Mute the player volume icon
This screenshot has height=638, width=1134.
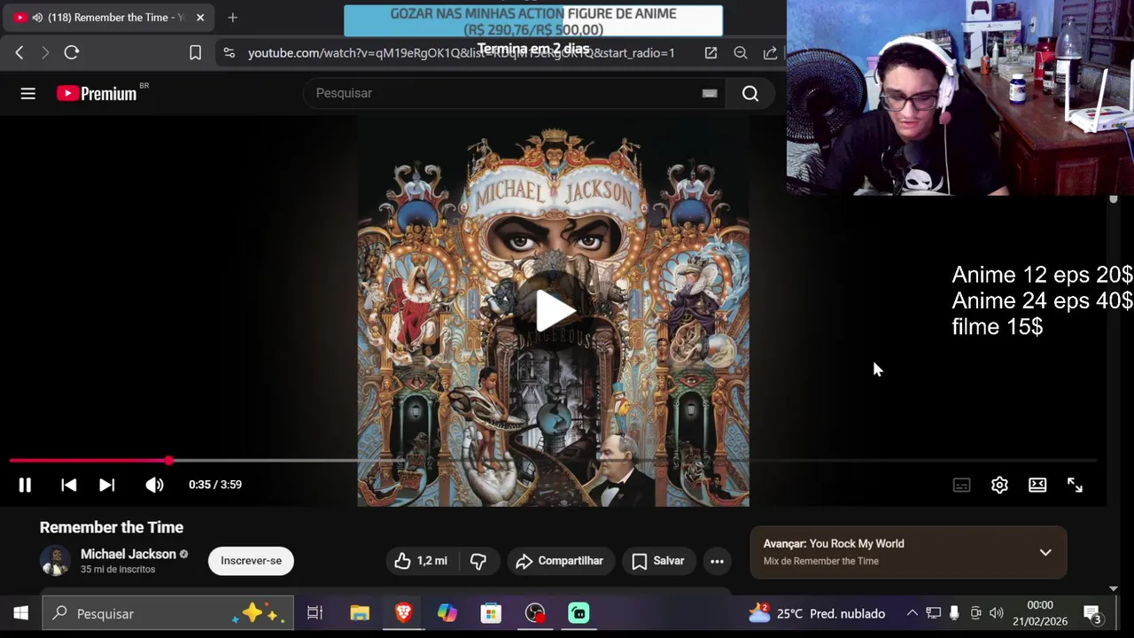(x=154, y=485)
